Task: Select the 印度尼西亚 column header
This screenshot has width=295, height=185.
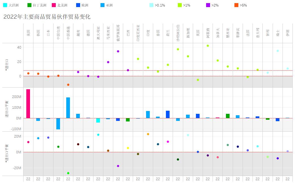Action: point(138,33)
